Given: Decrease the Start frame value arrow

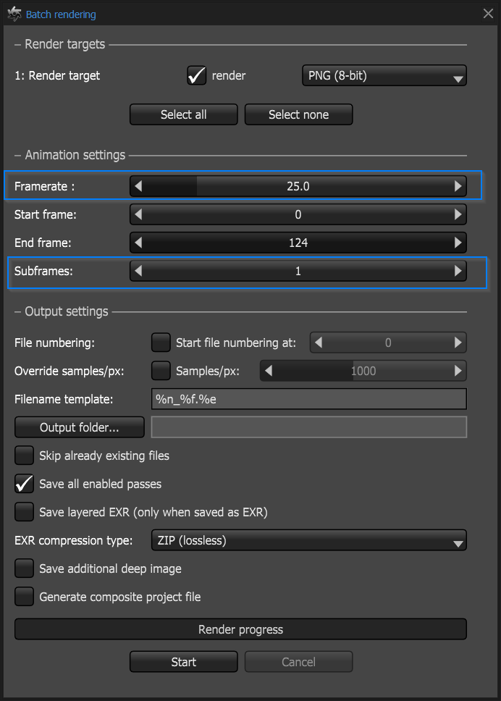Looking at the screenshot, I should [x=138, y=214].
